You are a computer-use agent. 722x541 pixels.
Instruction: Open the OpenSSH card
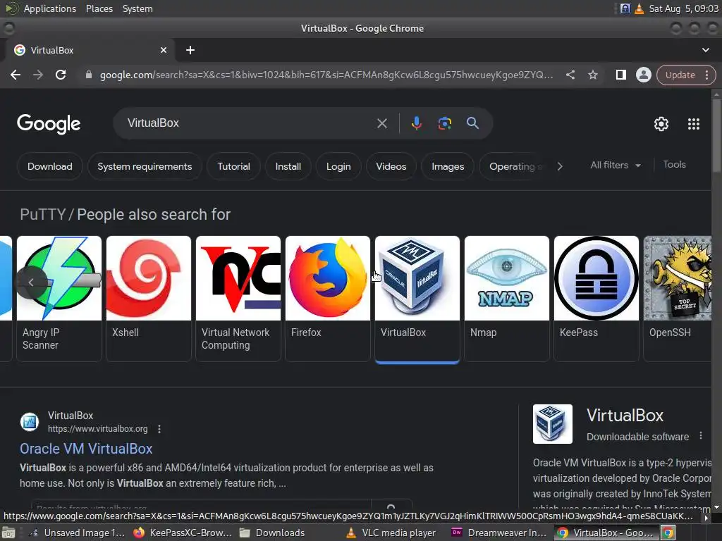[678, 299]
